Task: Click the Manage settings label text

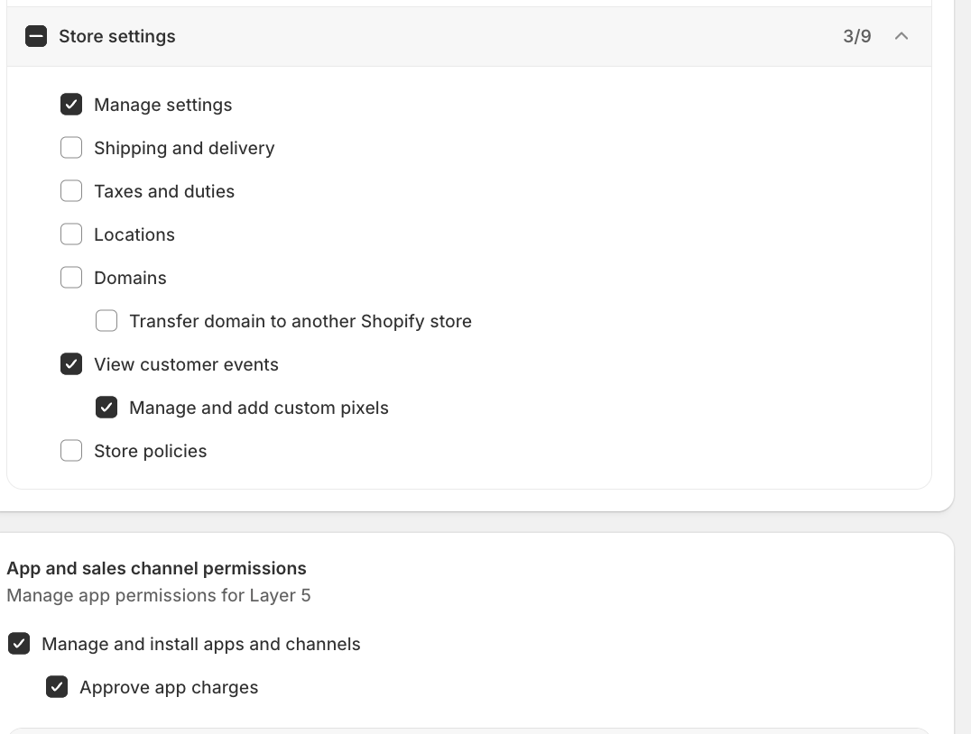Action: 162,104
